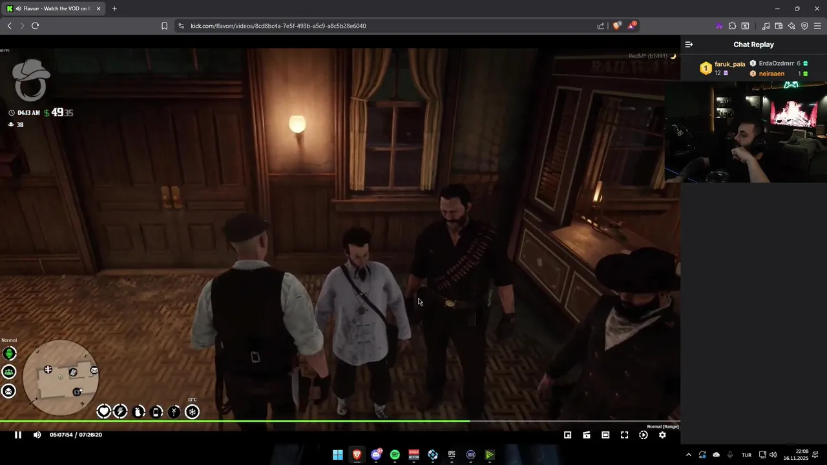Open playback speed control
The image size is (827, 465).
tap(644, 435)
